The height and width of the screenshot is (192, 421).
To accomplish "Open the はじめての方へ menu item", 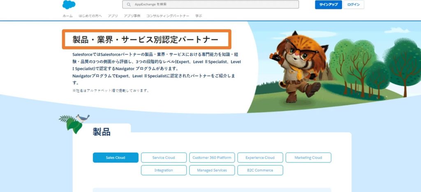I will coord(90,16).
